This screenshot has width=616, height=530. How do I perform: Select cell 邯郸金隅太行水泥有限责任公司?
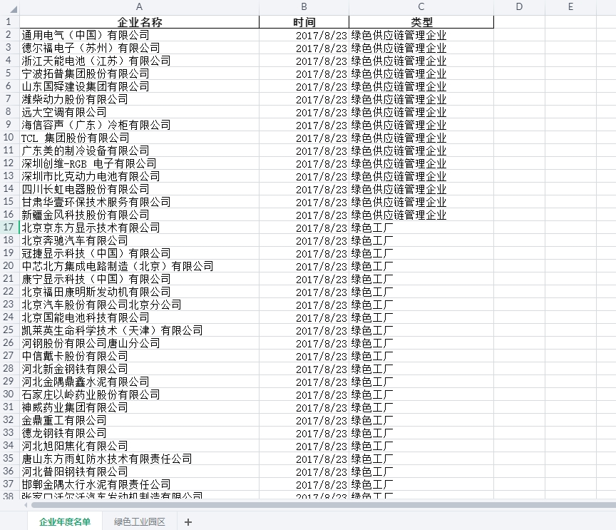point(140,484)
